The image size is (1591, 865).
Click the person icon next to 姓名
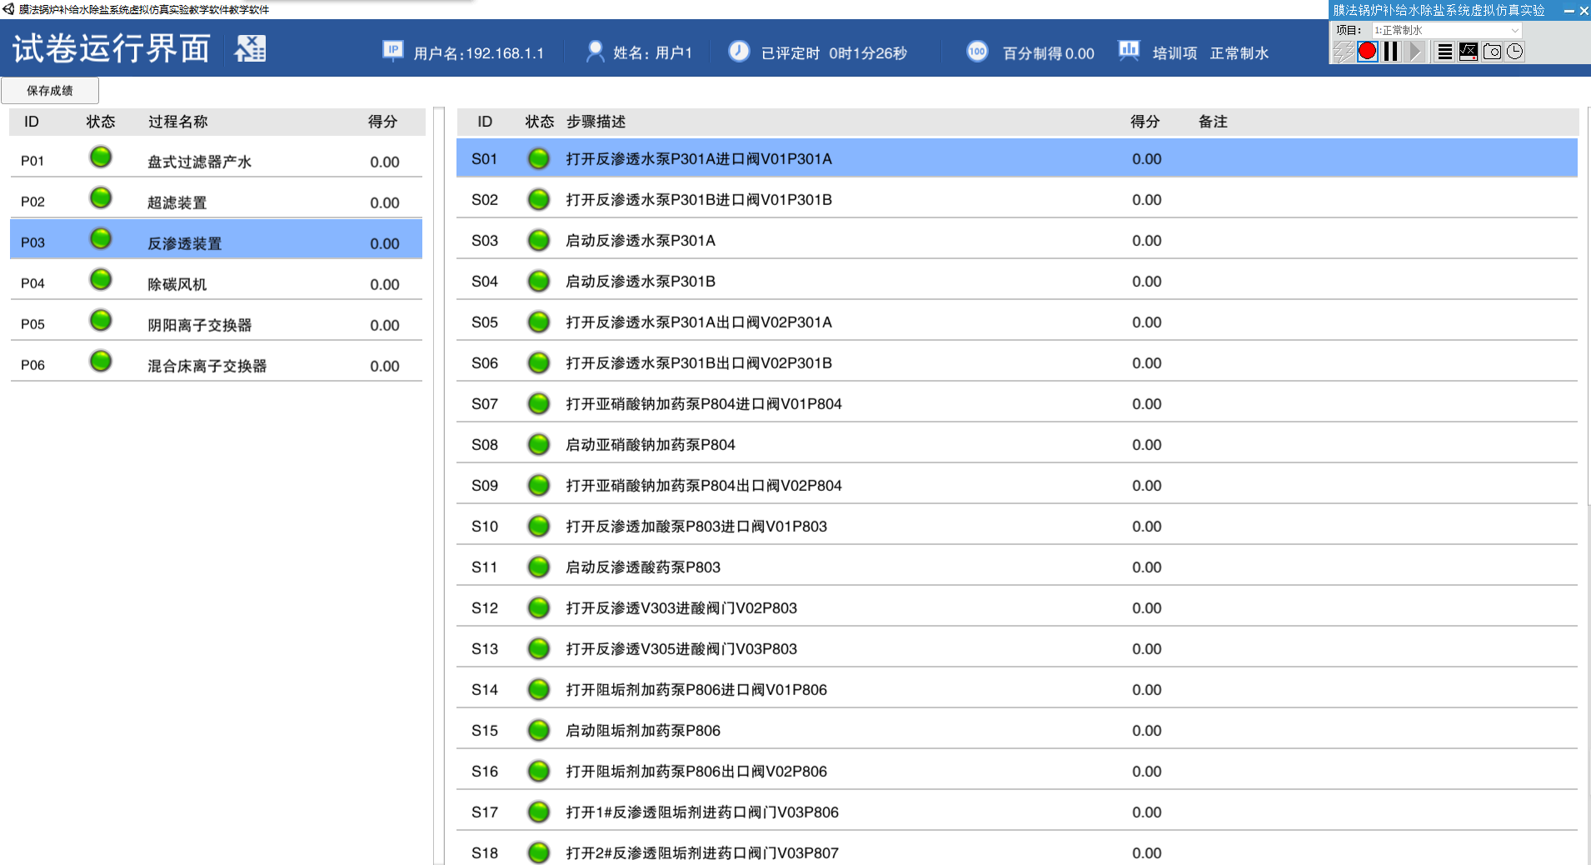pyautogui.click(x=595, y=52)
